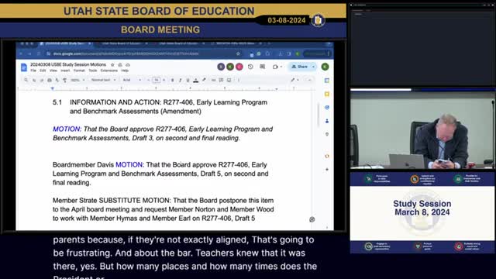Click the purple collaborator avatar
The image size is (496, 279).
point(221,67)
